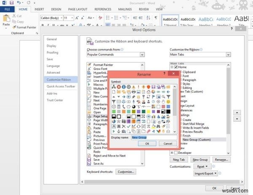Open the Import/Export dropdown

pyautogui.click(x=206, y=174)
